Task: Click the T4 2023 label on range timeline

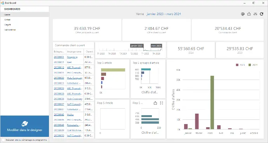Action: pyautogui.click(x=156, y=54)
